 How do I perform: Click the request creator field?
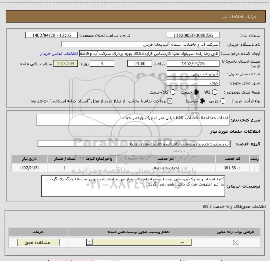pyautogui.click(x=149, y=53)
